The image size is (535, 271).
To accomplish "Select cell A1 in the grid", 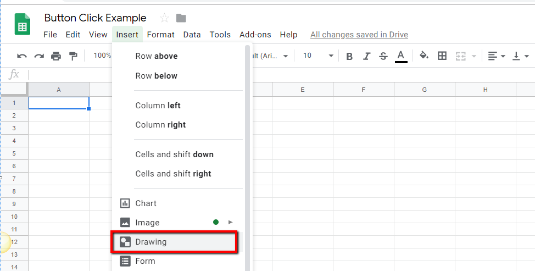I will pos(59,103).
